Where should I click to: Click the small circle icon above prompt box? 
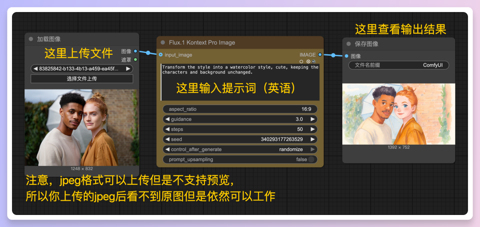tap(301, 61)
